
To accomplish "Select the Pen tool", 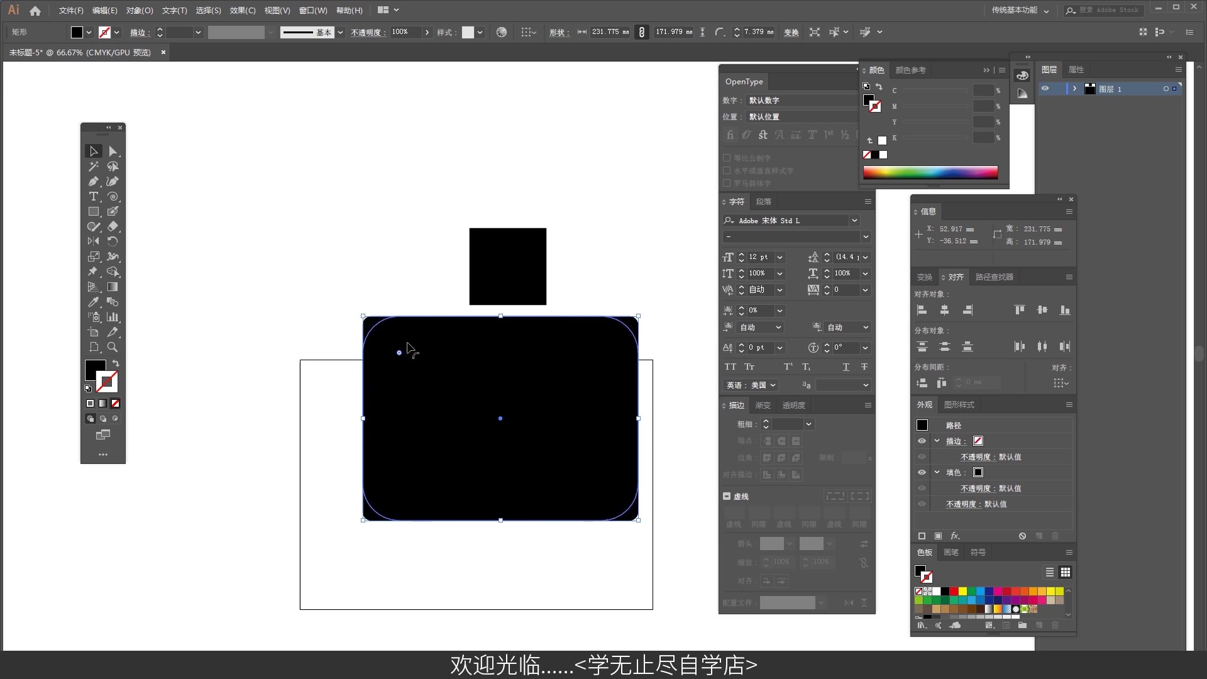I will point(93,182).
